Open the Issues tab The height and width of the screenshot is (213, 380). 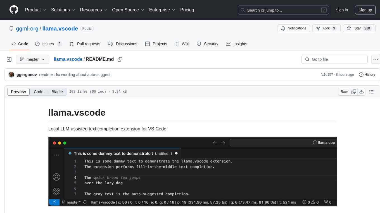coord(48,44)
